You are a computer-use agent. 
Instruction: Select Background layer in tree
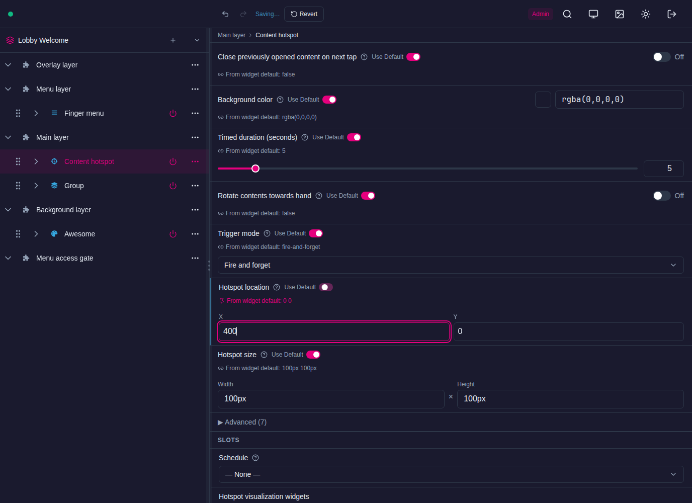coord(63,210)
